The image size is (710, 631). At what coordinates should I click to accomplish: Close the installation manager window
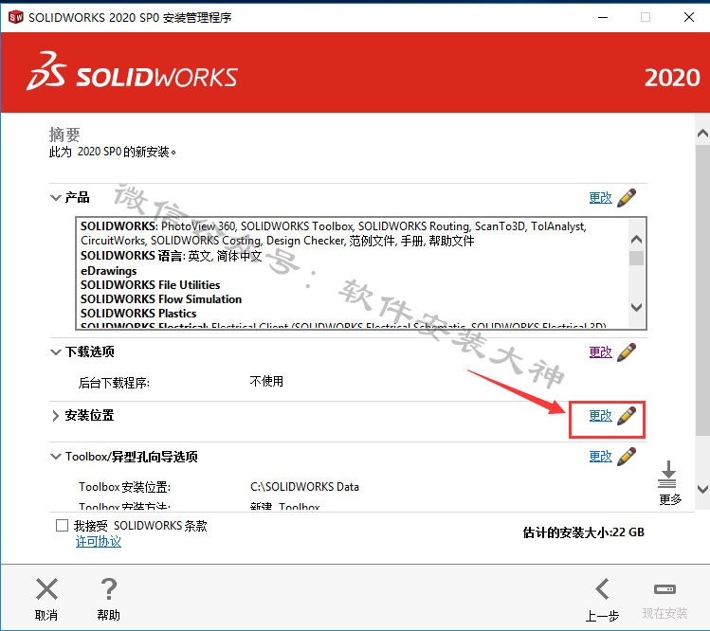click(689, 17)
